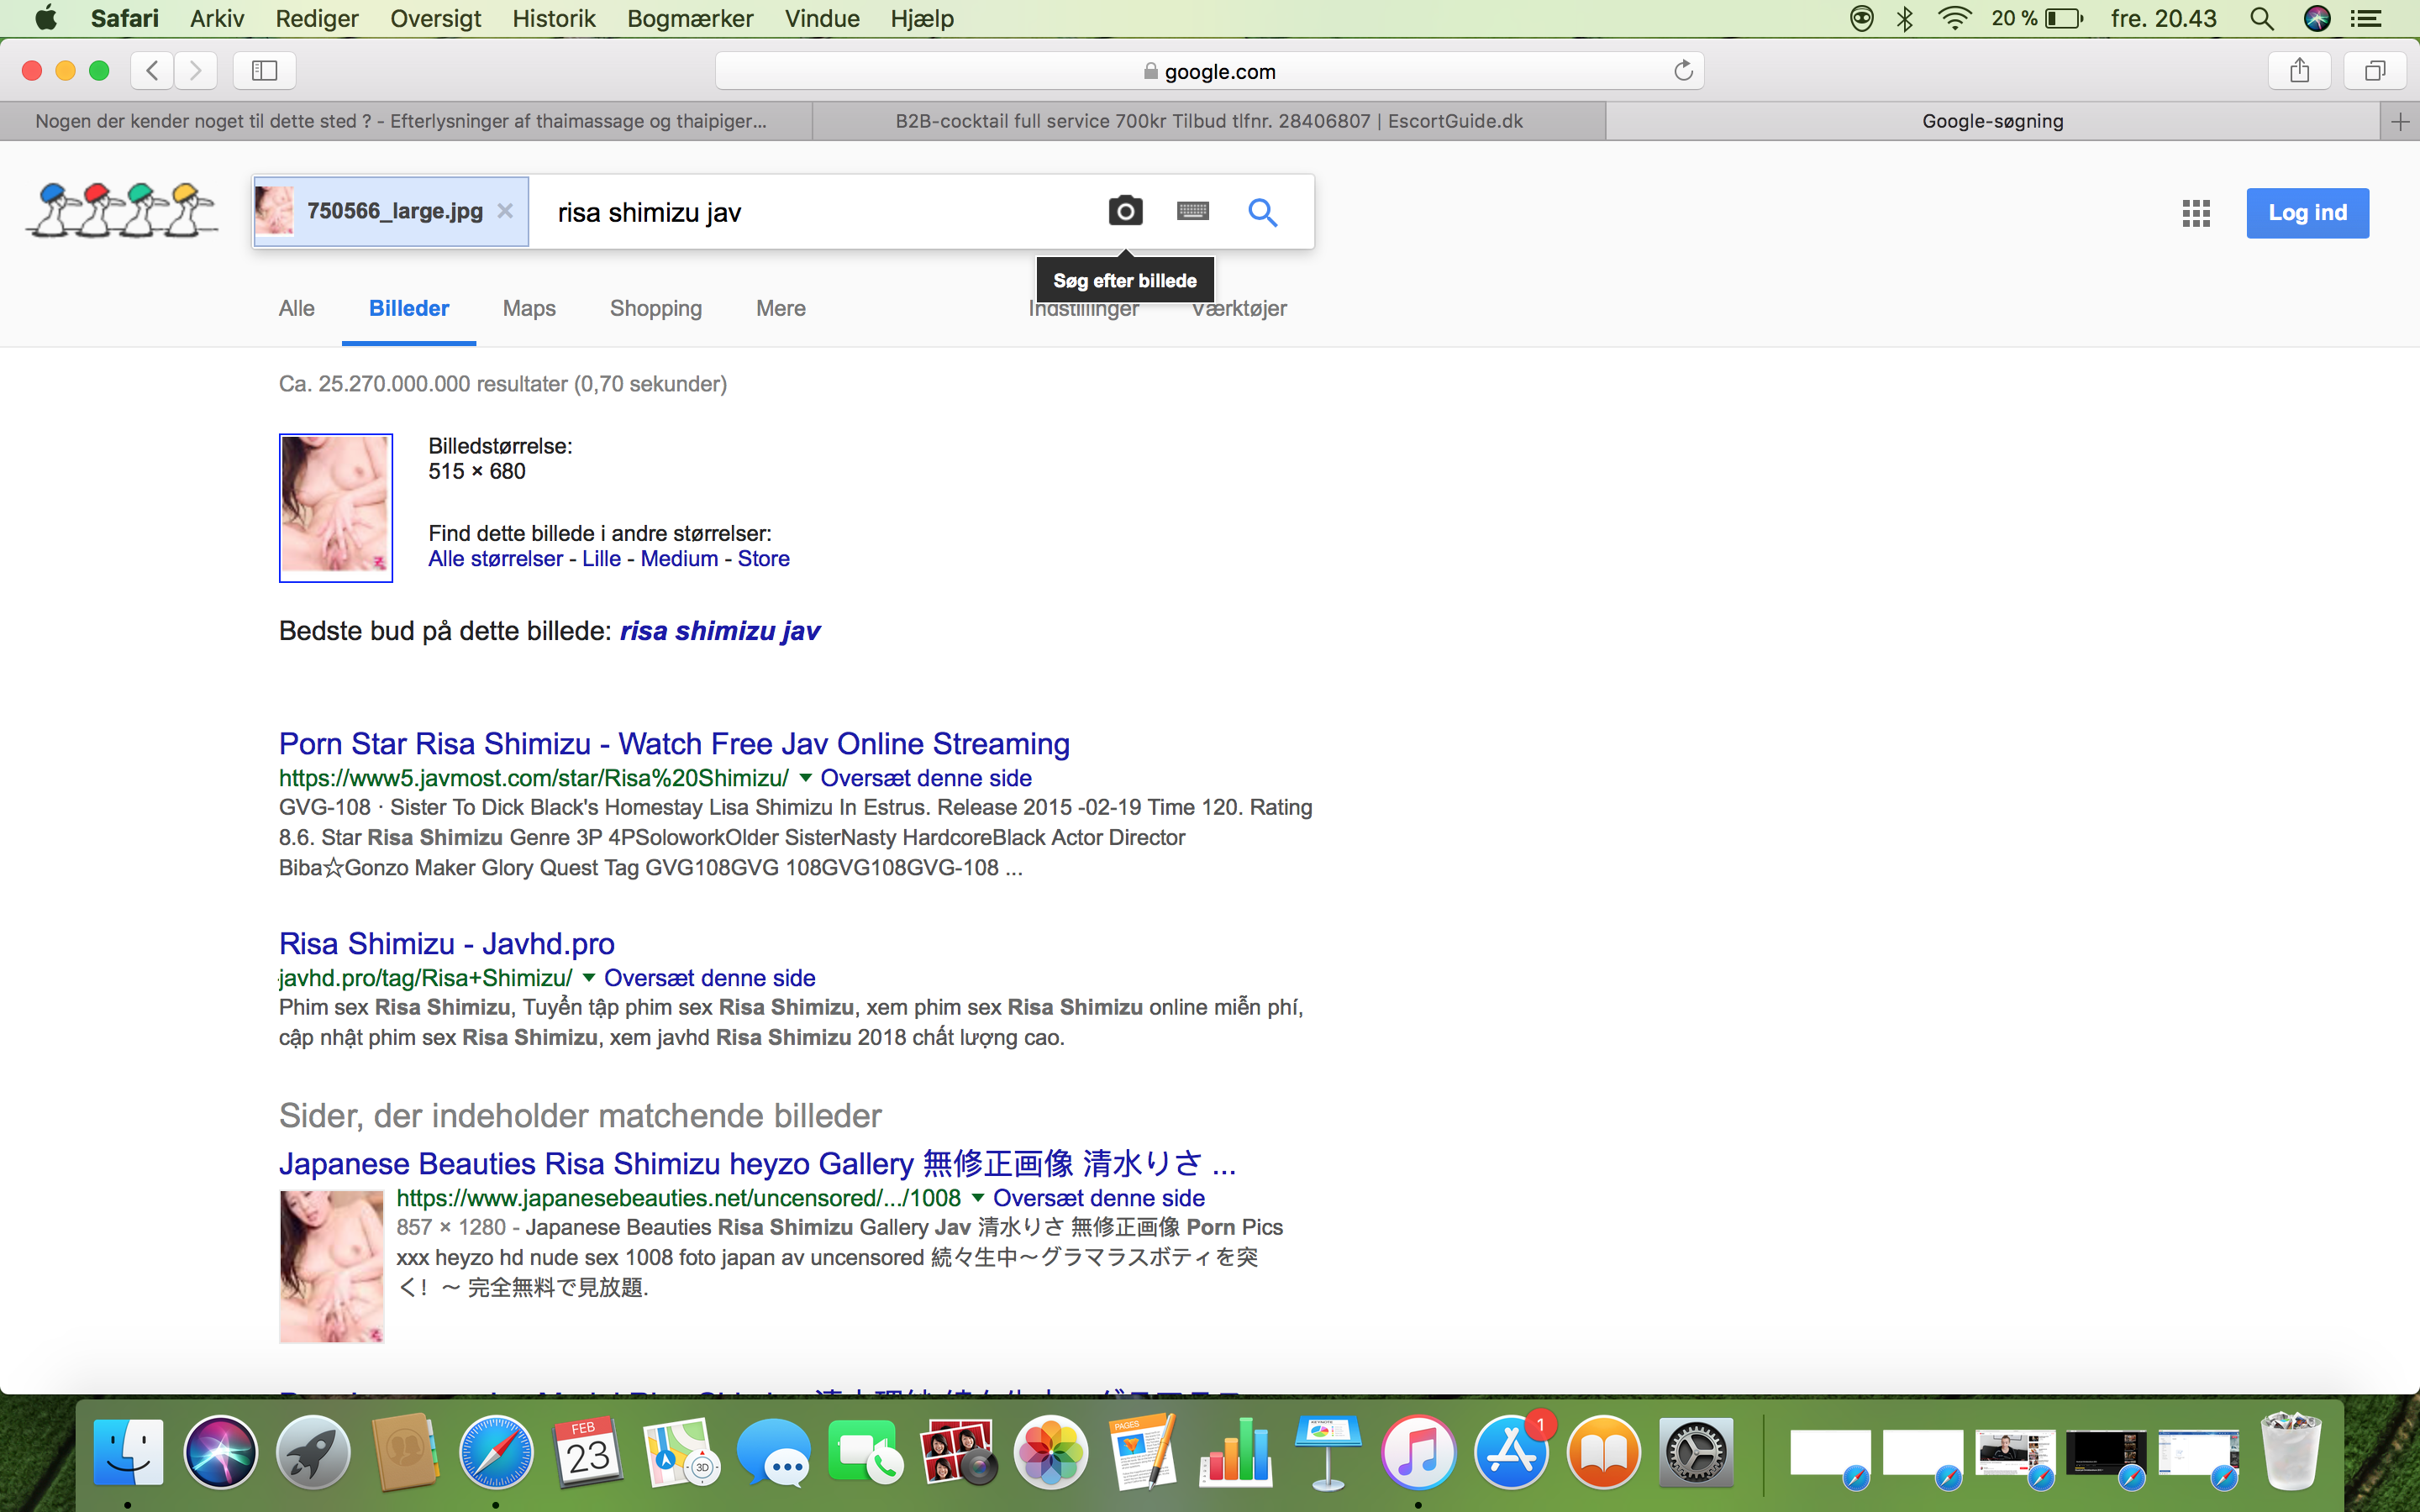Open the Safari share icon
The height and width of the screenshot is (1512, 2420).
point(2299,70)
